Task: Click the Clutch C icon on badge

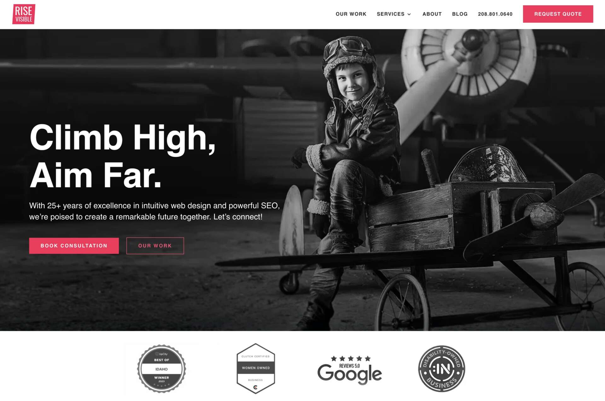Action: 255,387
